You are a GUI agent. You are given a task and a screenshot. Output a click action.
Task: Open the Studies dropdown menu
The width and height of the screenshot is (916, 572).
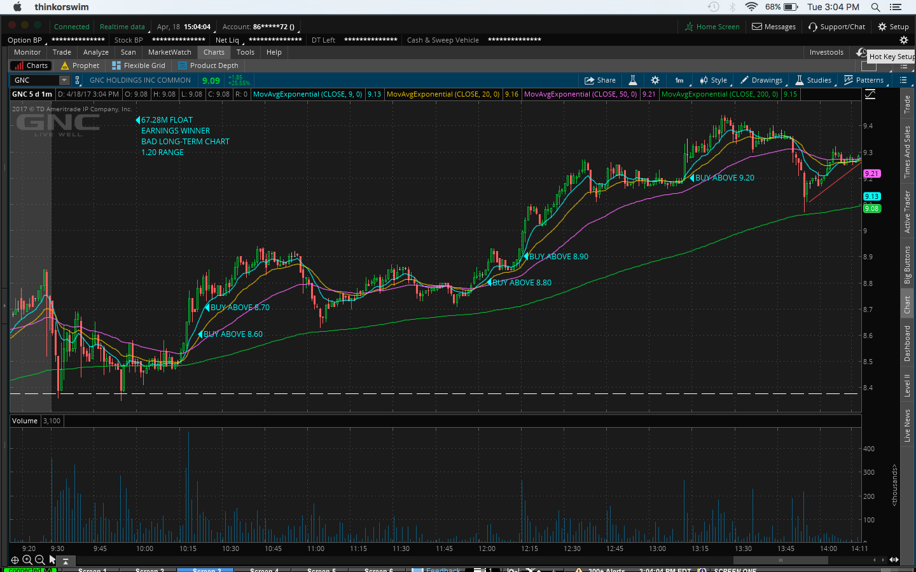(814, 80)
